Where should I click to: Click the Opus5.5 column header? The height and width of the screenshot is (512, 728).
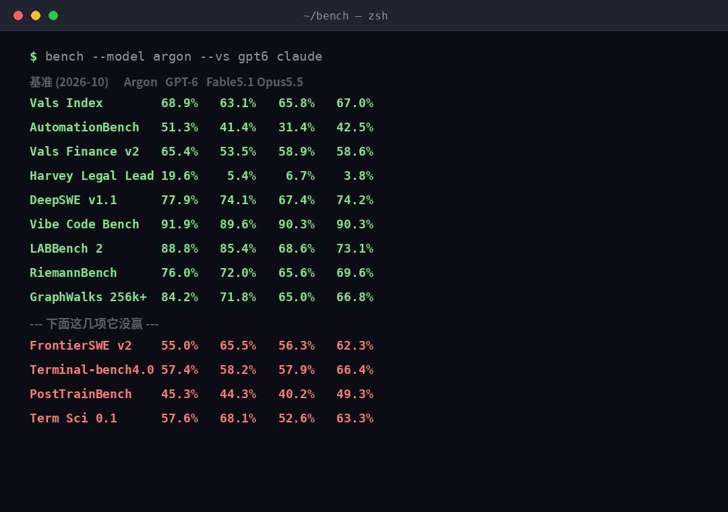[280, 82]
